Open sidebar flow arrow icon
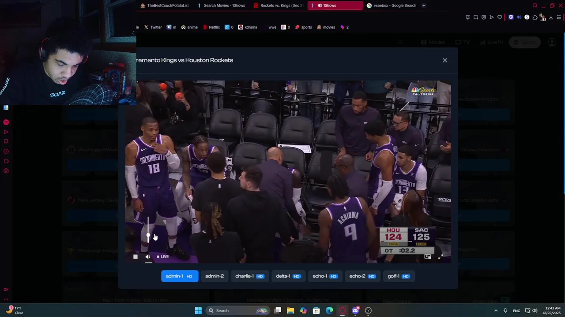Viewport: 565px width, 317px height. (6, 132)
